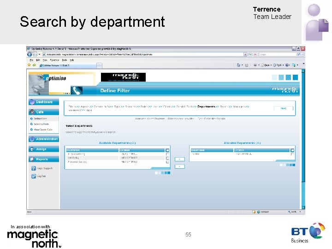
Task: Check the Personal Savings row checkbox
Action: [167, 162]
